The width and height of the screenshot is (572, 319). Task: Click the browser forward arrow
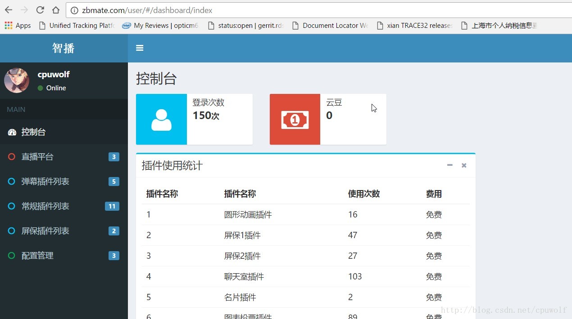[x=24, y=10]
